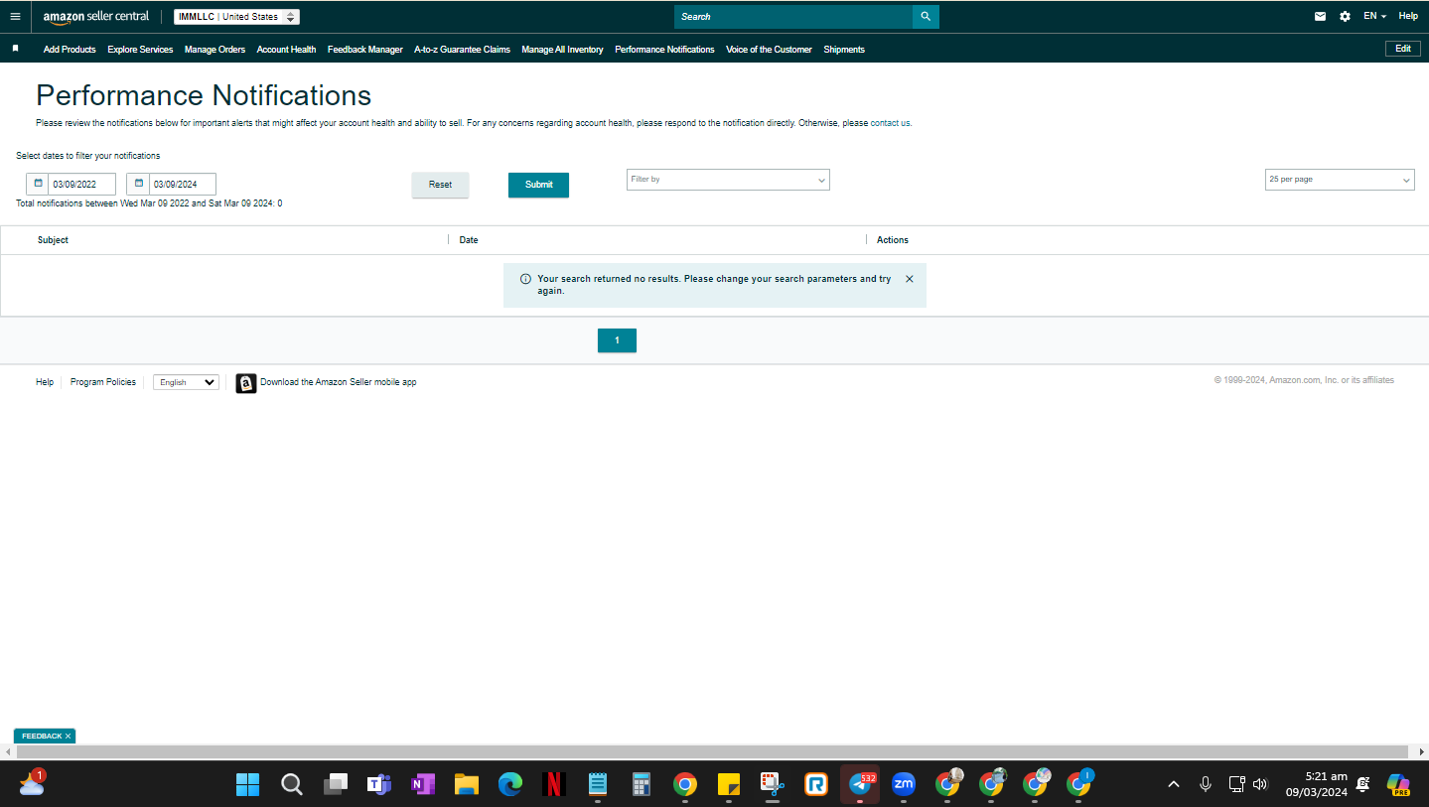The image size is (1429, 807).
Task: Open Sticky Notes from taskbar
Action: (729, 784)
